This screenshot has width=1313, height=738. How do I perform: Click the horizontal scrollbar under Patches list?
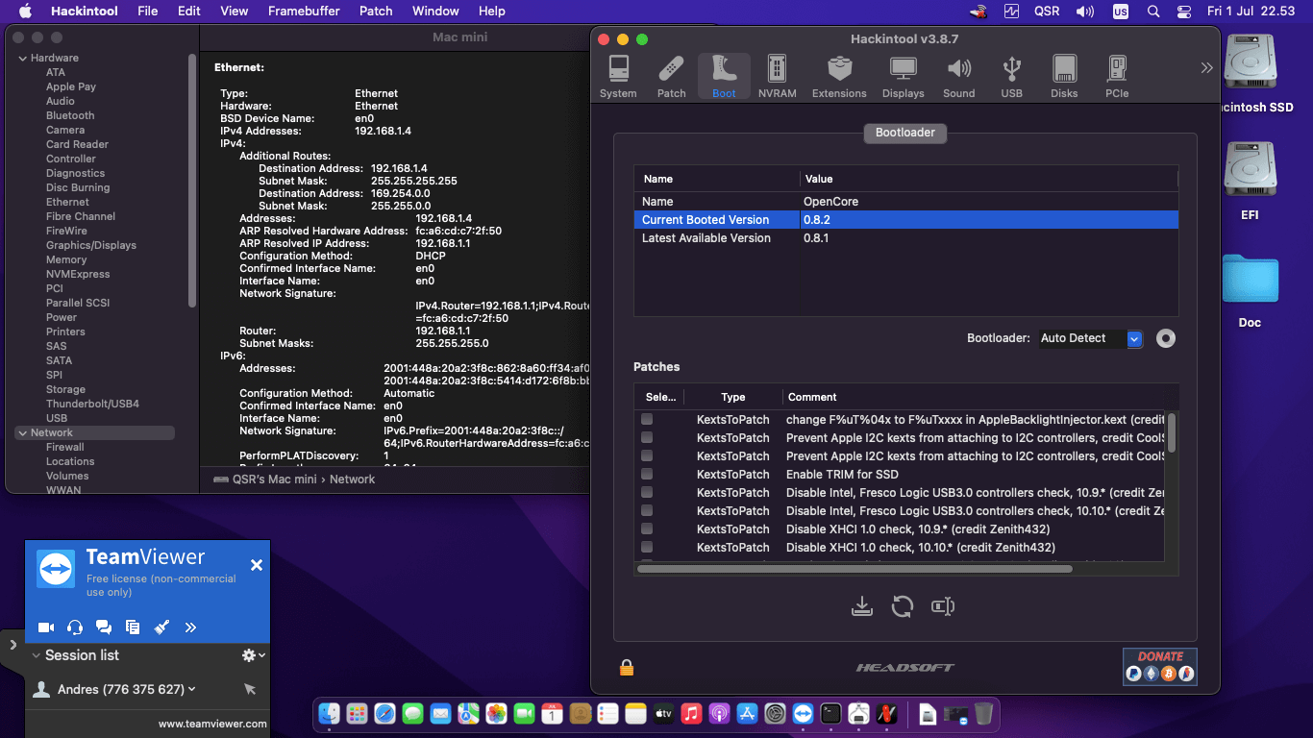[855, 569]
